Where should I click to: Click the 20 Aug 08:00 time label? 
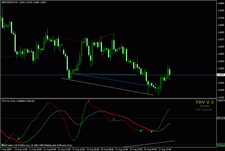[x=107, y=149]
